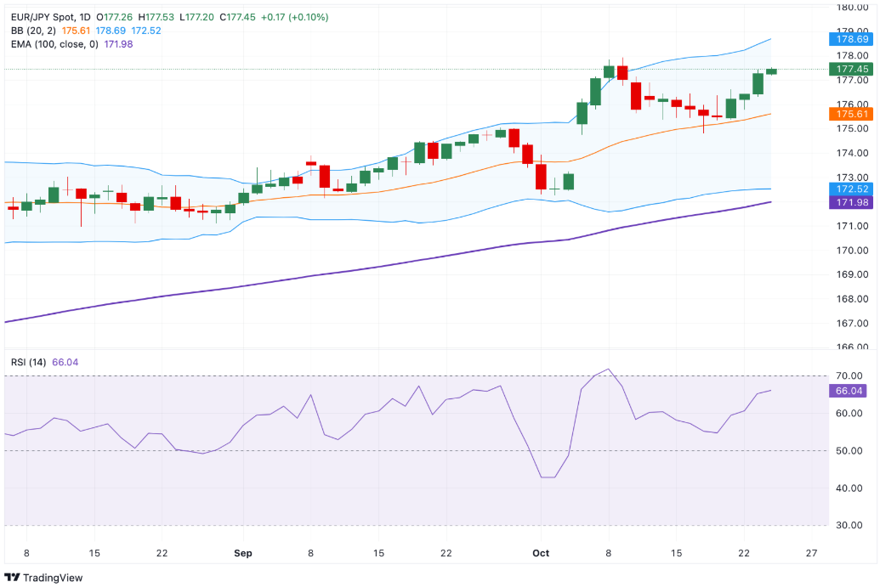Viewport: 880px width, 587px height.
Task: Click the green 177.45 current price tag
Action: [853, 69]
